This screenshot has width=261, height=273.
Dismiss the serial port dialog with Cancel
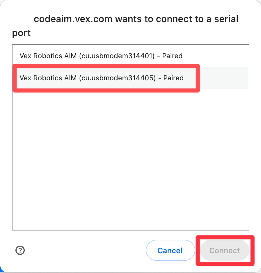pyautogui.click(x=170, y=250)
